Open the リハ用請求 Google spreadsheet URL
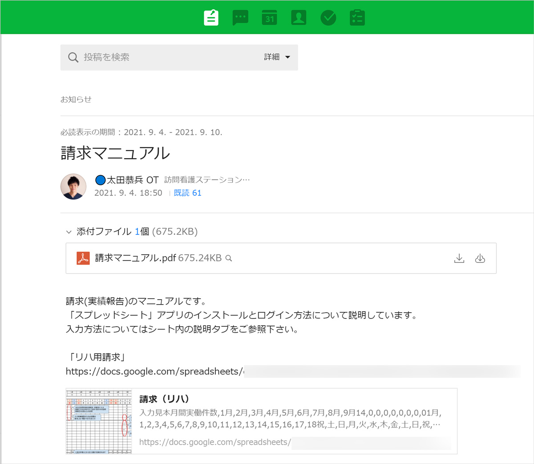The image size is (534, 464). [154, 371]
